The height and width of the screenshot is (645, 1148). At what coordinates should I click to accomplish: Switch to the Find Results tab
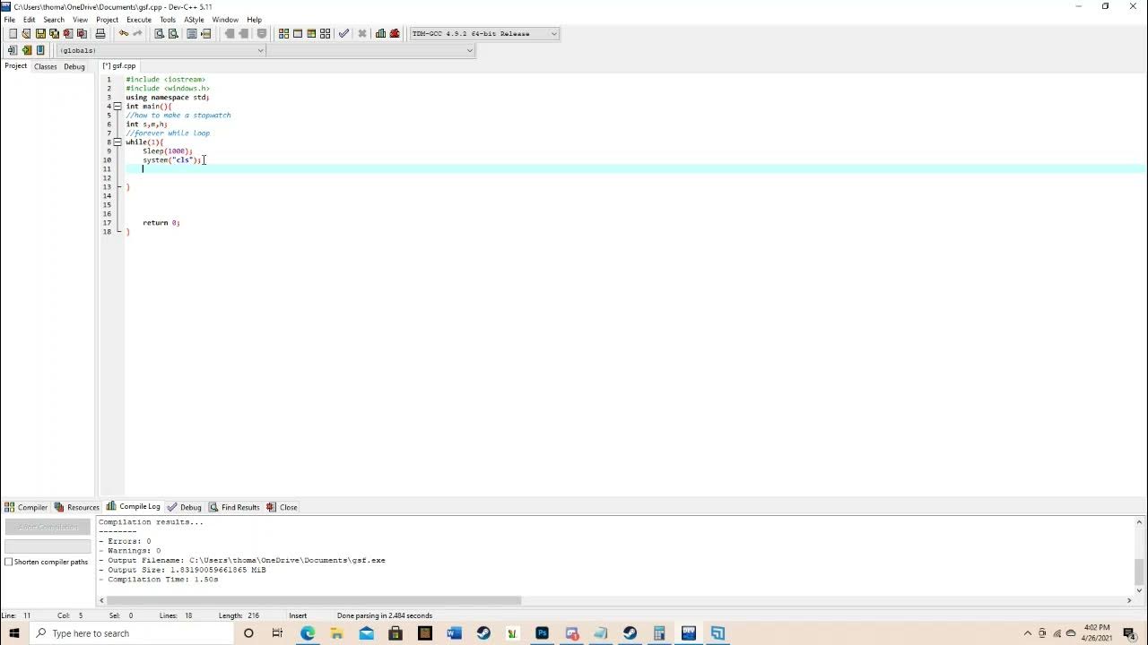[x=234, y=507]
